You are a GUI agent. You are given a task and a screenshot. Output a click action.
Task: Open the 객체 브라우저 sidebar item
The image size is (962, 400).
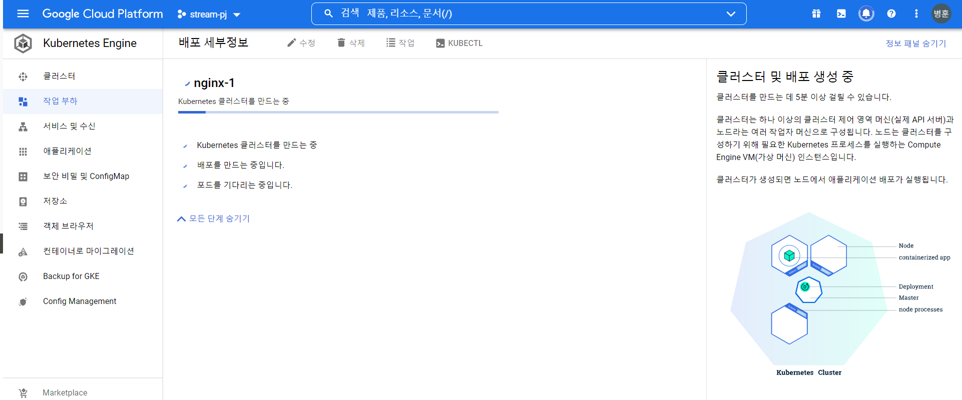click(x=83, y=226)
